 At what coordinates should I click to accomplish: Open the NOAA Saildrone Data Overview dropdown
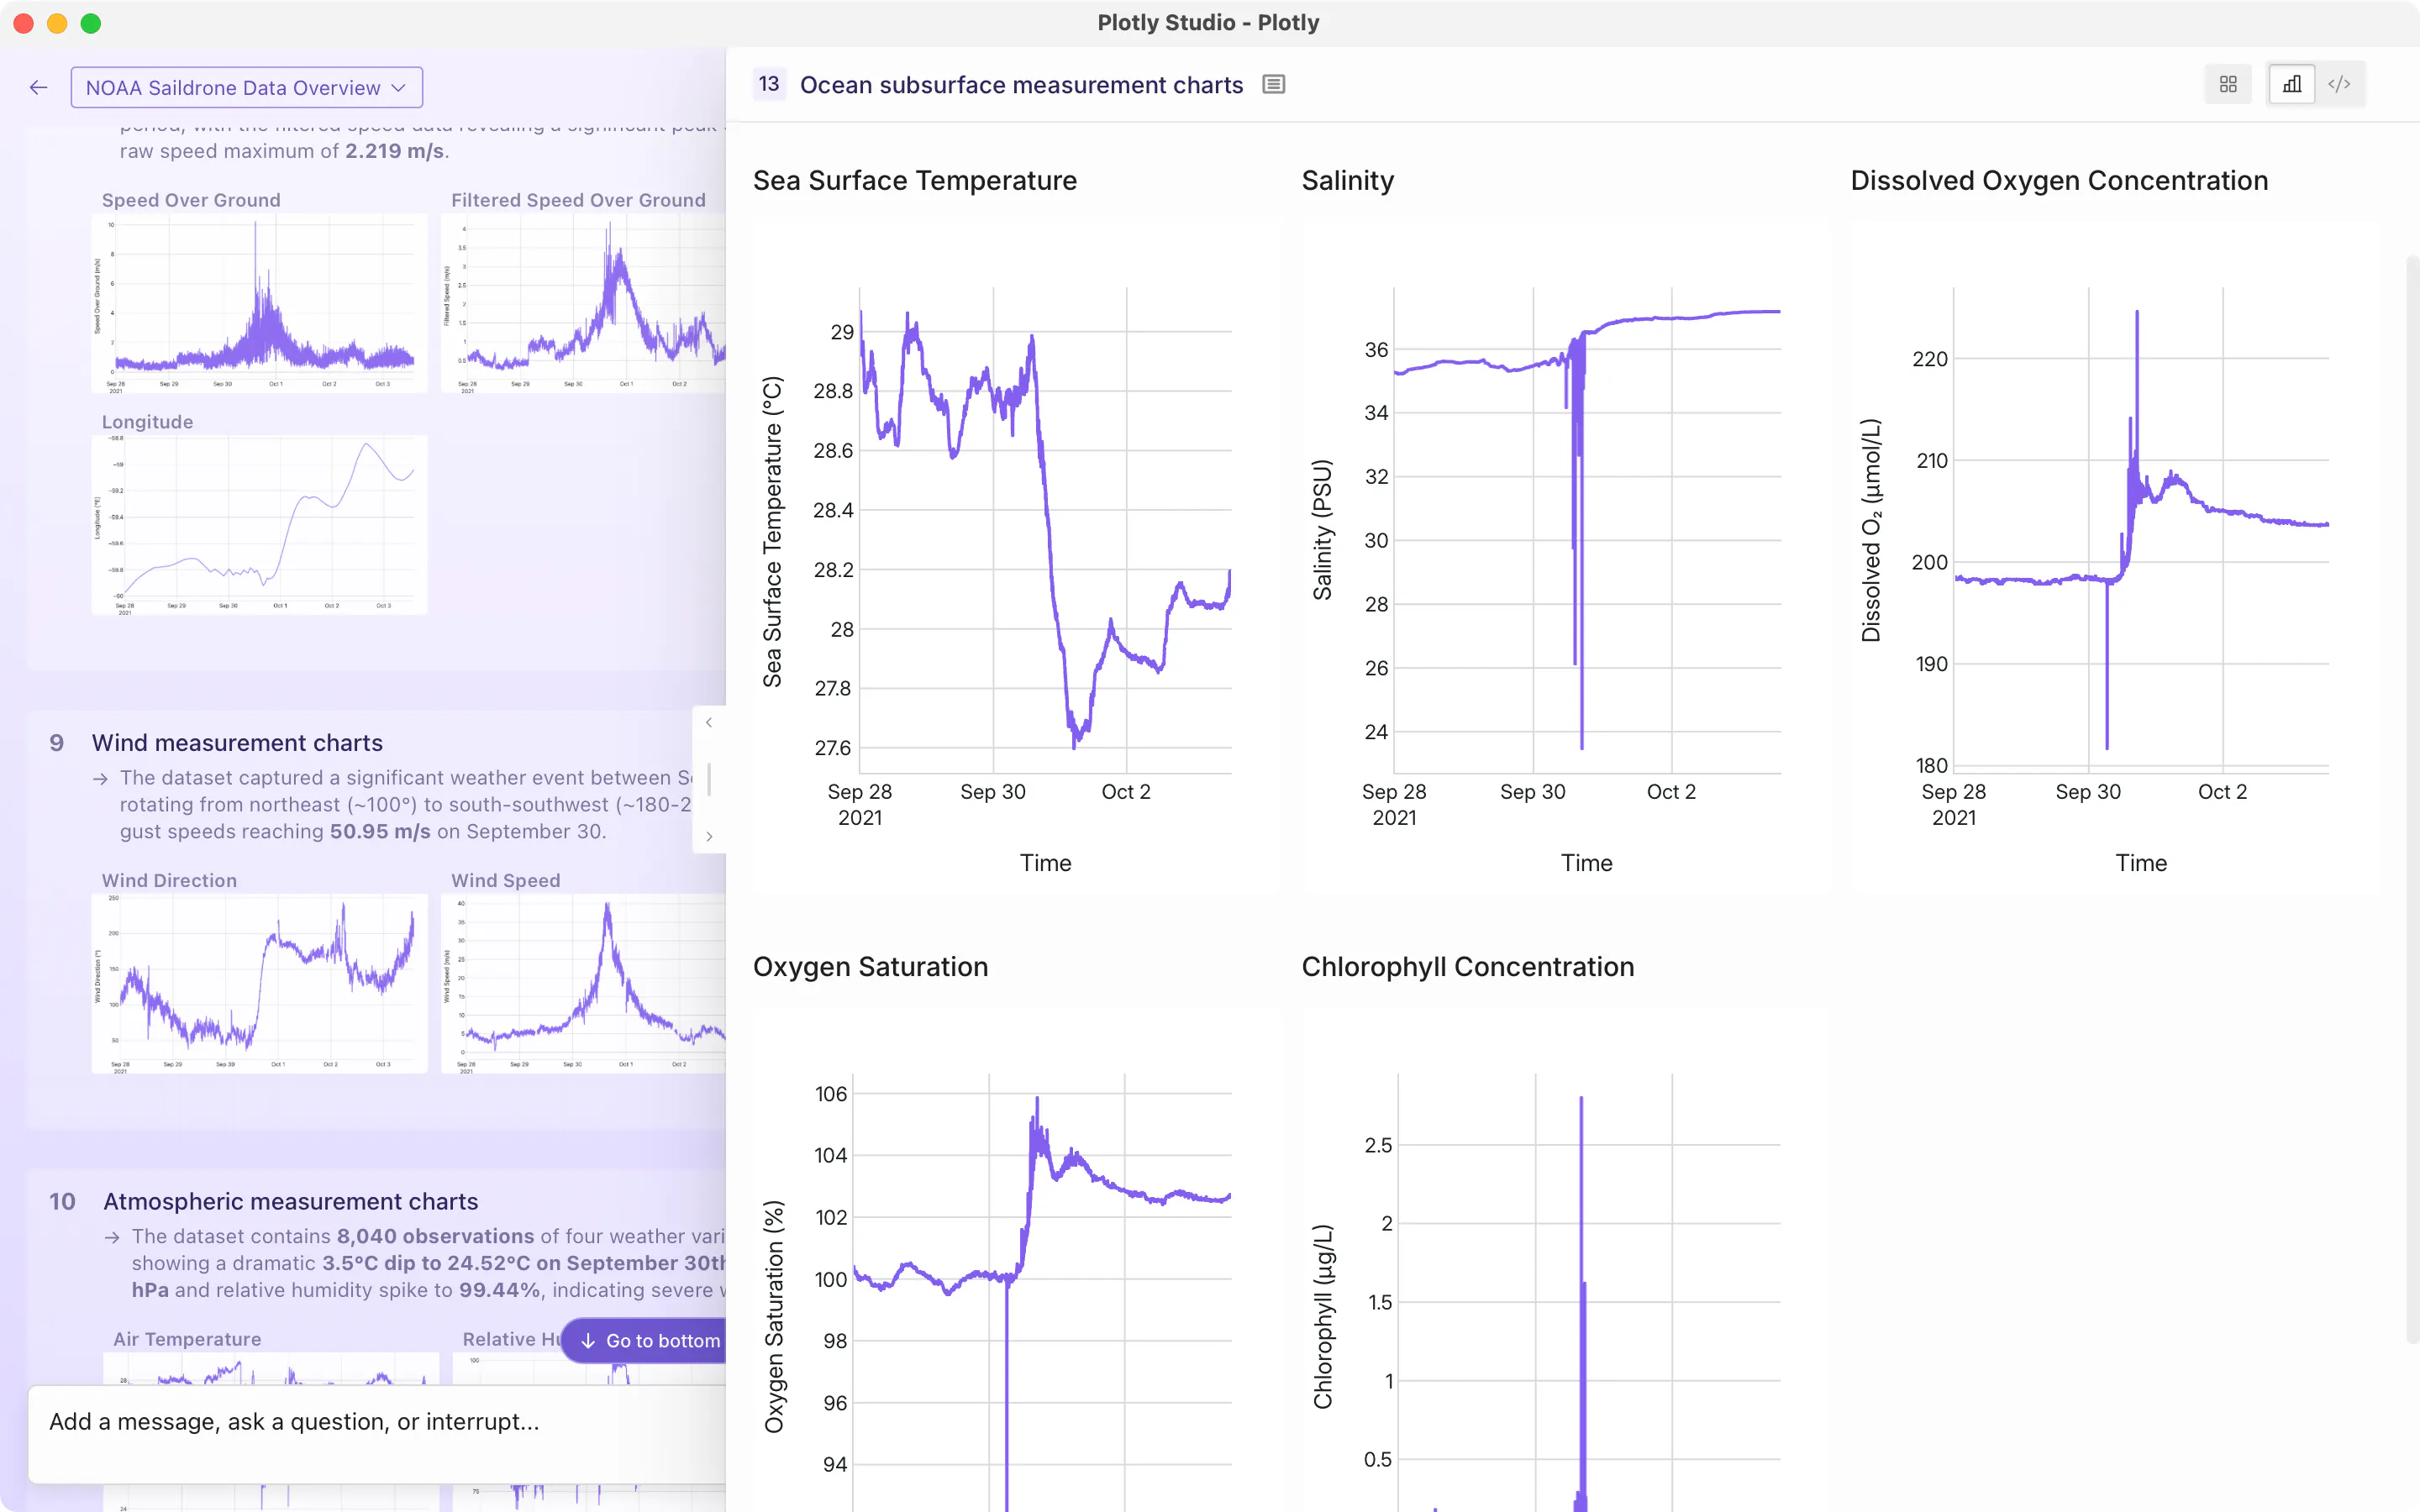coord(246,87)
